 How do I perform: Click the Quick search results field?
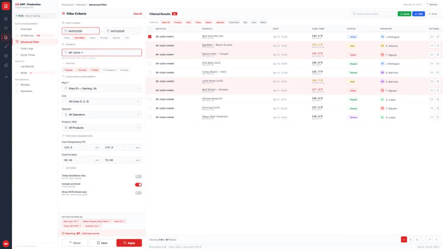[x=373, y=14]
